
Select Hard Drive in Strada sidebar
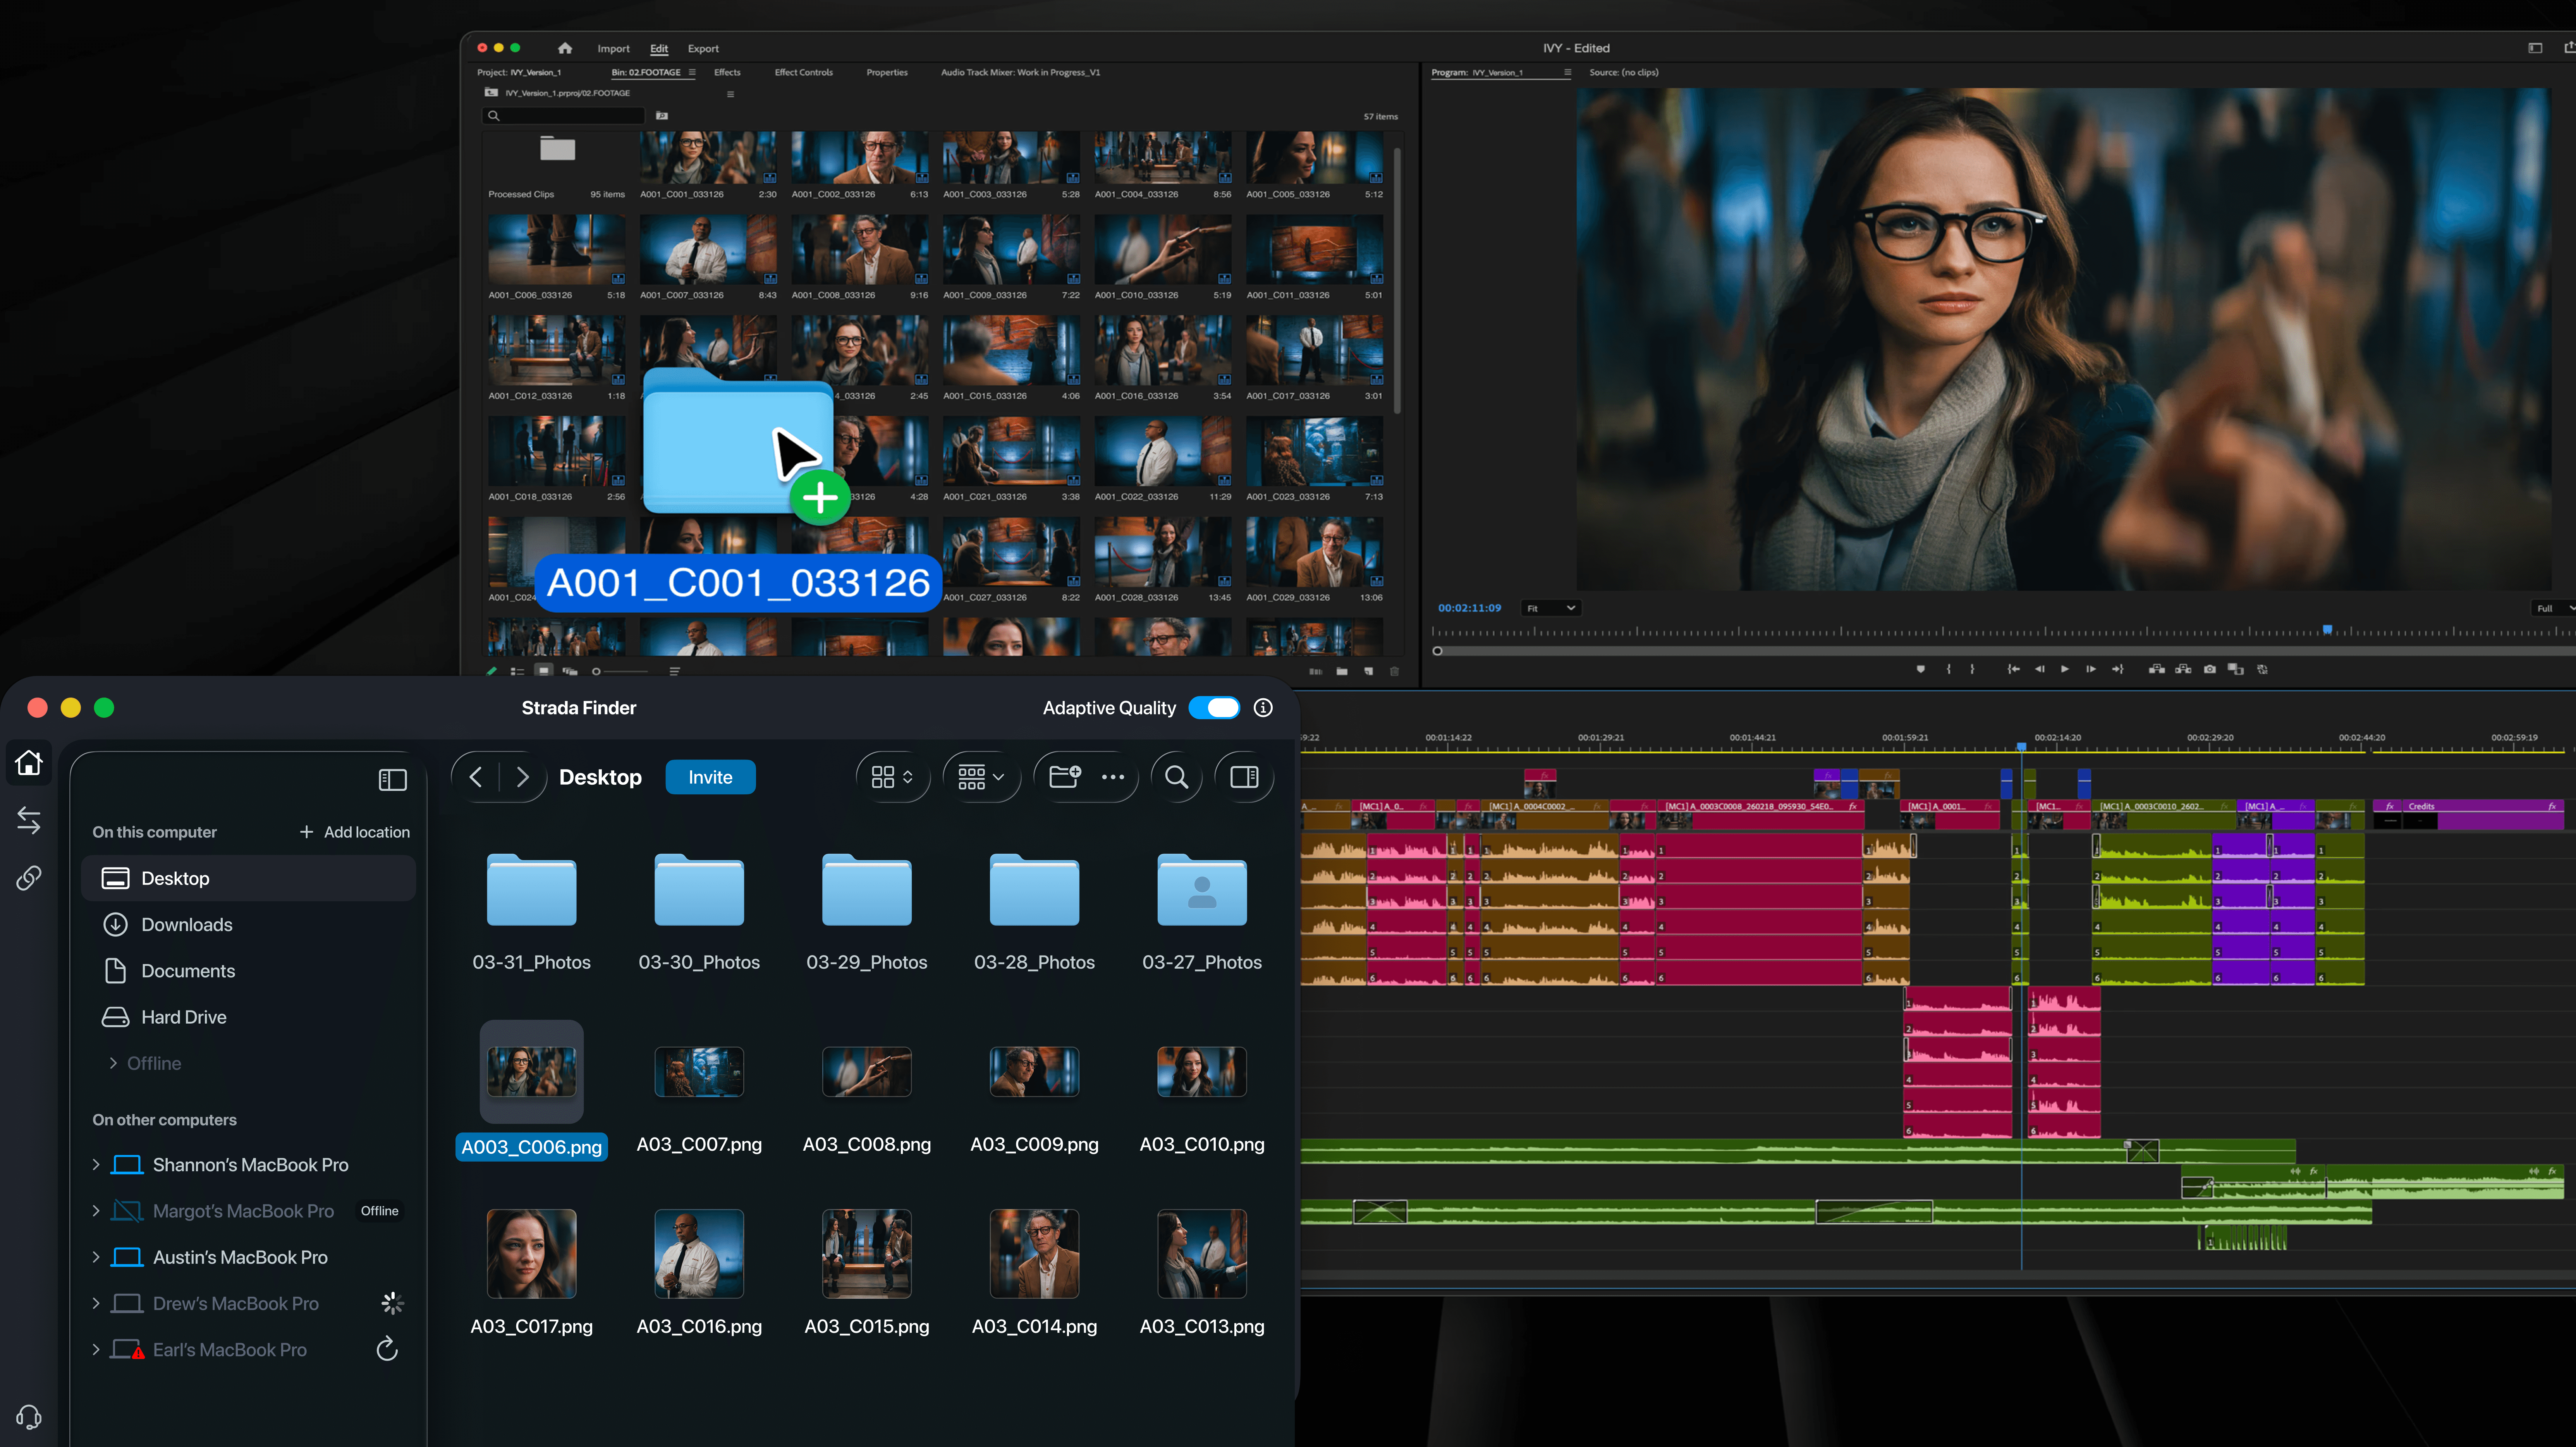[248, 1017]
